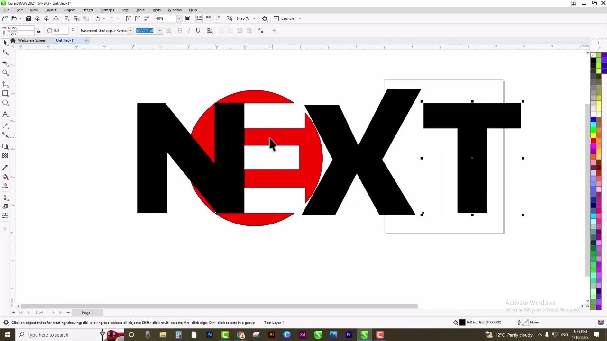Toggle Show Rulers button
This screenshot has height=341, width=607.
click(199, 18)
